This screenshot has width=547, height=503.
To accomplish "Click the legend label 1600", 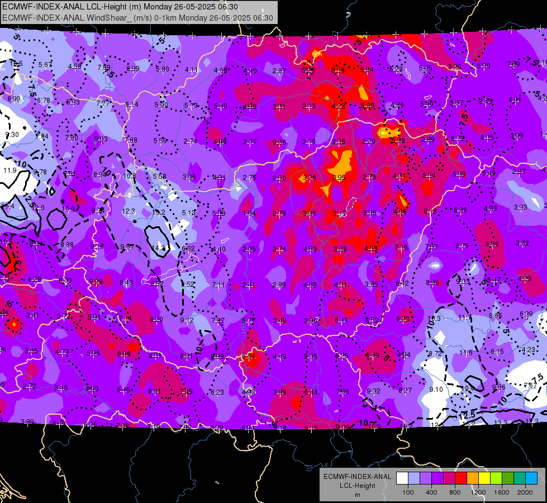I will [502, 492].
